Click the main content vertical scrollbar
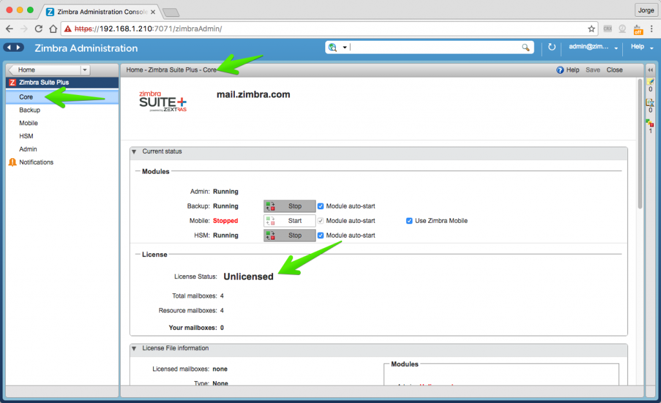The width and height of the screenshot is (661, 403). point(640,143)
